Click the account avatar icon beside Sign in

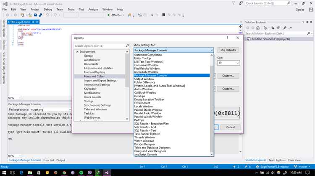pyautogui.click(x=311, y=10)
